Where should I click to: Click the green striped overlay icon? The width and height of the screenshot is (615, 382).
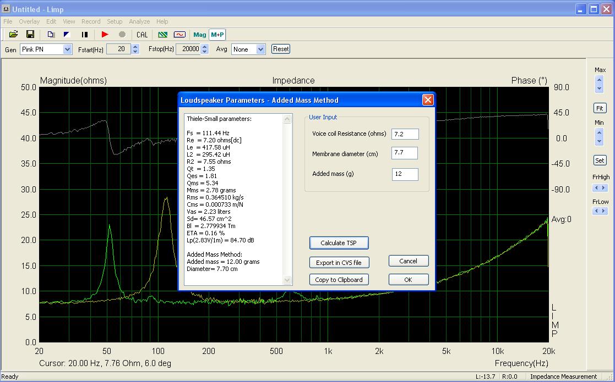163,35
